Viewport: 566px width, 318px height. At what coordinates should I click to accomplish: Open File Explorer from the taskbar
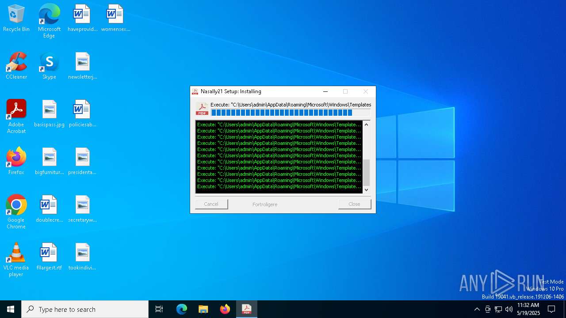[x=203, y=309]
